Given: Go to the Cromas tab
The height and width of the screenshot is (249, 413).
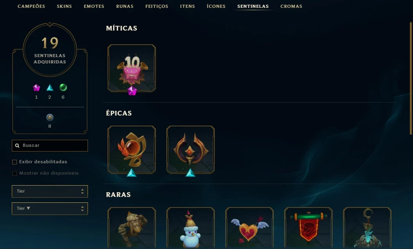Looking at the screenshot, I should click(291, 6).
